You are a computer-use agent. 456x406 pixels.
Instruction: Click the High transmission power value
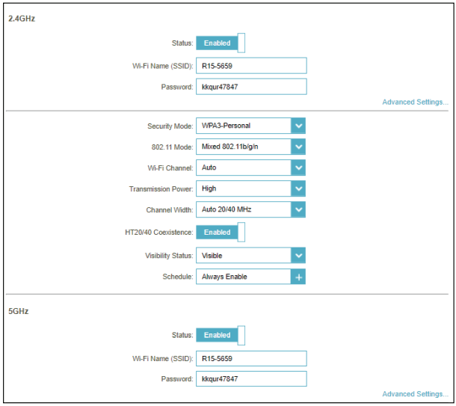pos(209,188)
